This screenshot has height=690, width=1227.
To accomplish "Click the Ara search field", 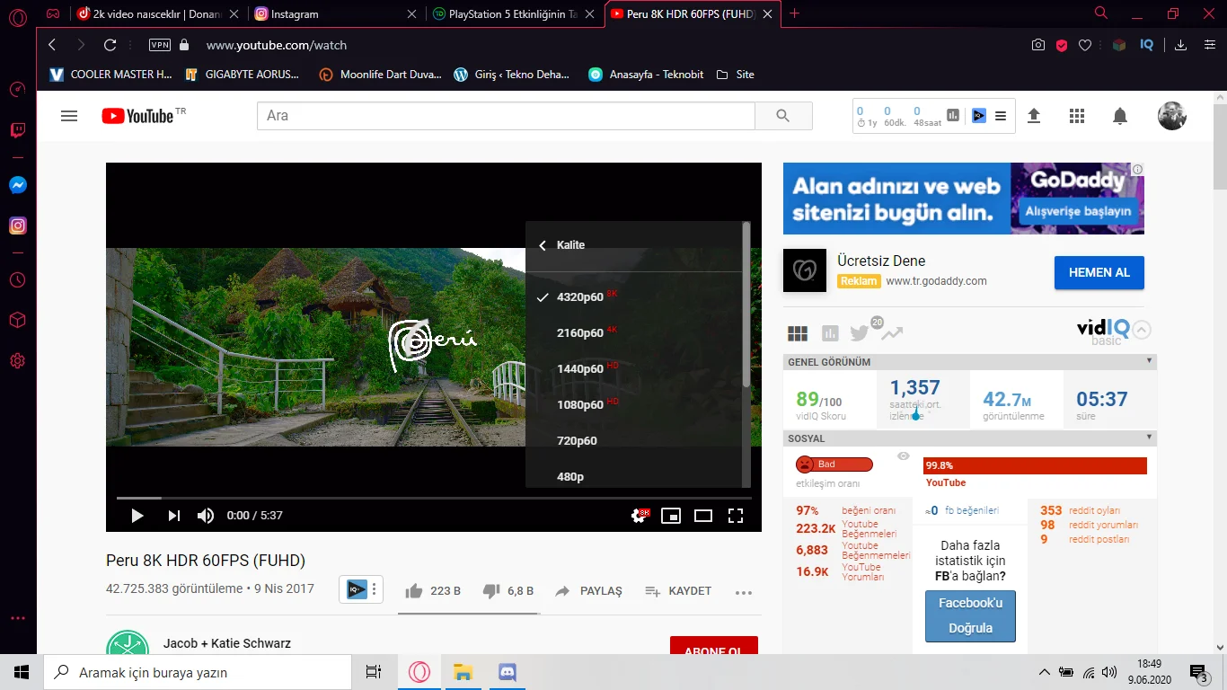I will (503, 115).
